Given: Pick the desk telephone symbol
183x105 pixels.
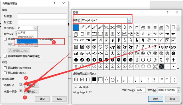Looking at the screenshot, I should [119, 27].
